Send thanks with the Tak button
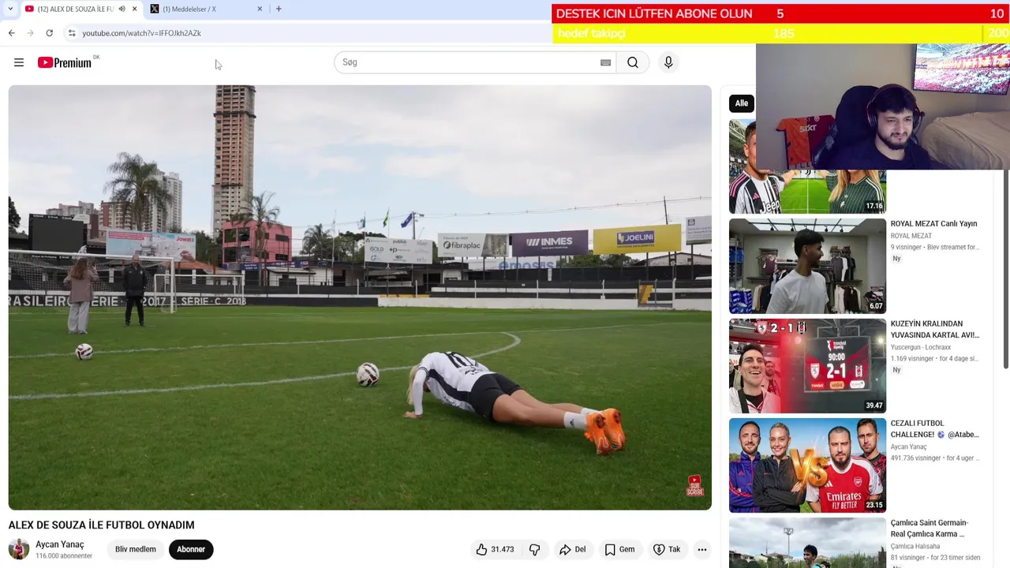The image size is (1010, 568). 667,549
